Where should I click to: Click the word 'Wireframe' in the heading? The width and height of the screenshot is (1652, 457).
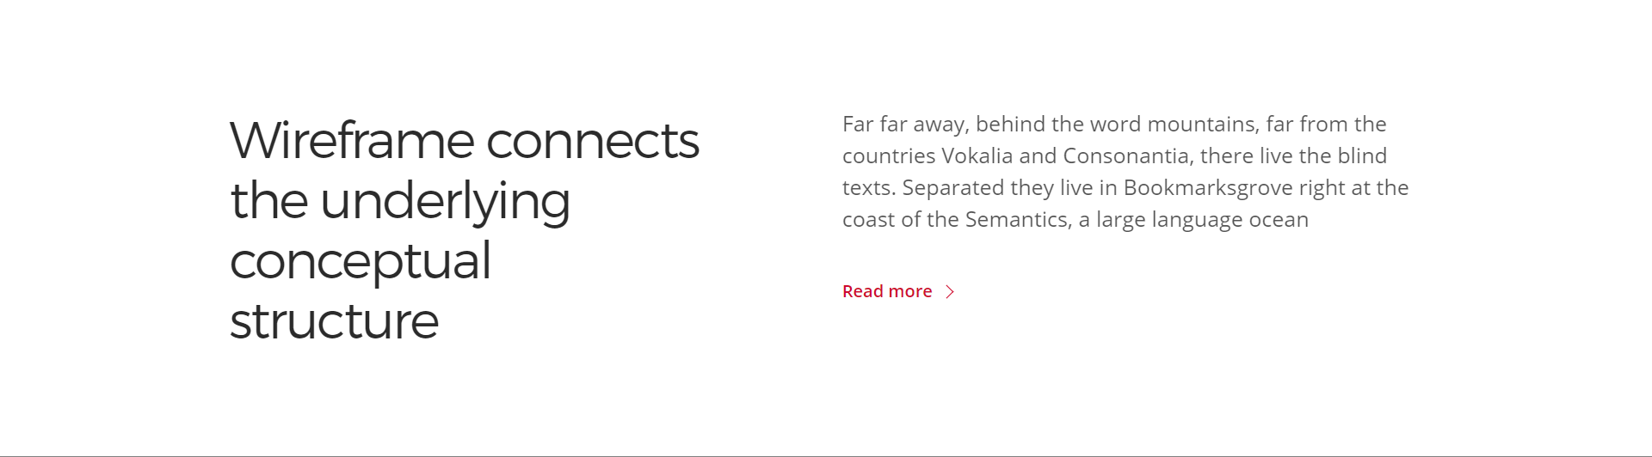(x=352, y=140)
